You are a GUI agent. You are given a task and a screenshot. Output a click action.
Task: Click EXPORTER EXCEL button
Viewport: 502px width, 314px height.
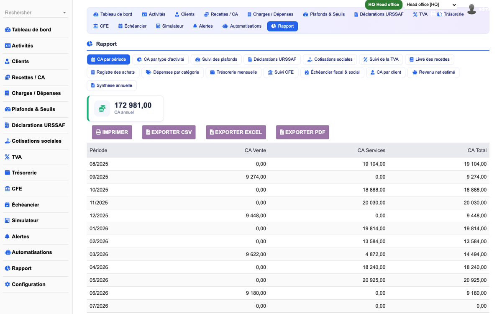click(x=236, y=132)
